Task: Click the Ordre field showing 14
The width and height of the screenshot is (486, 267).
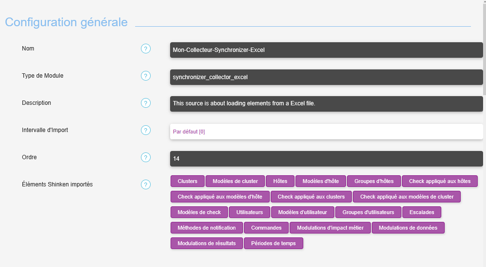Action: (x=326, y=159)
